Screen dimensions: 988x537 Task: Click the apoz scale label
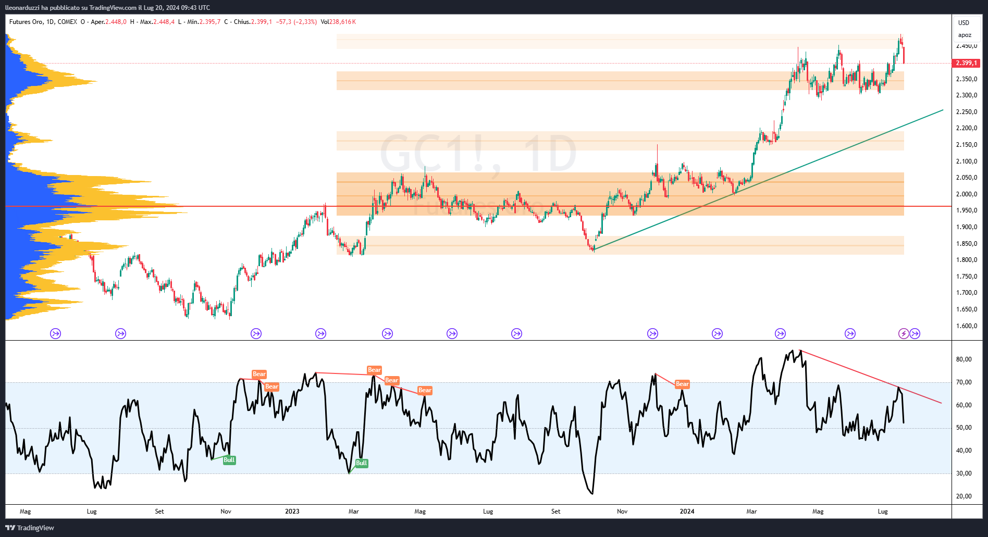pos(965,35)
